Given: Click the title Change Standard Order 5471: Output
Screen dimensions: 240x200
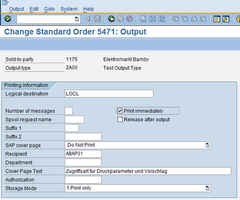Looking at the screenshot, I should coord(75,32).
